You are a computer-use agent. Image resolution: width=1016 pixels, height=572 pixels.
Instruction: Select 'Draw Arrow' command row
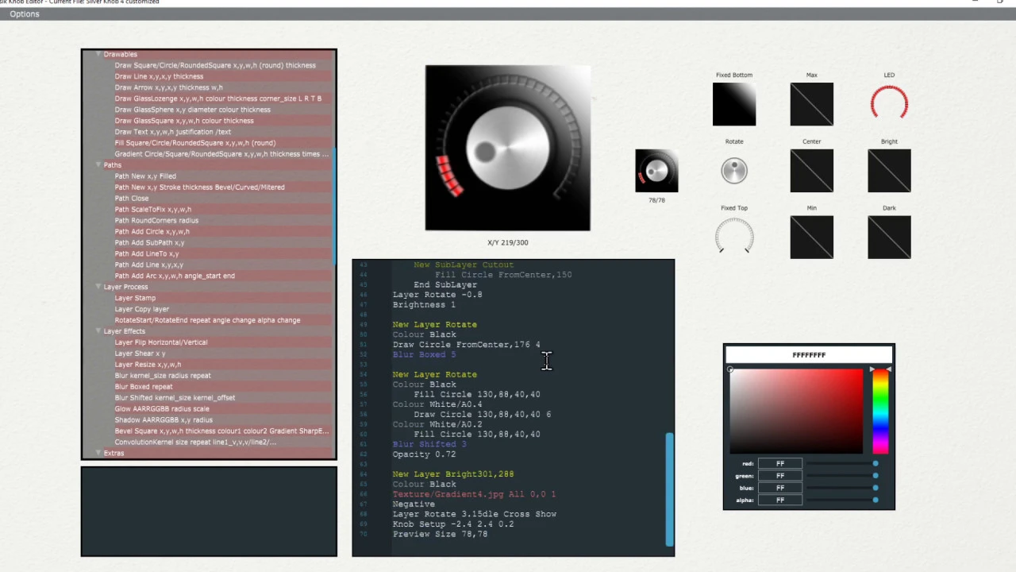click(x=168, y=87)
